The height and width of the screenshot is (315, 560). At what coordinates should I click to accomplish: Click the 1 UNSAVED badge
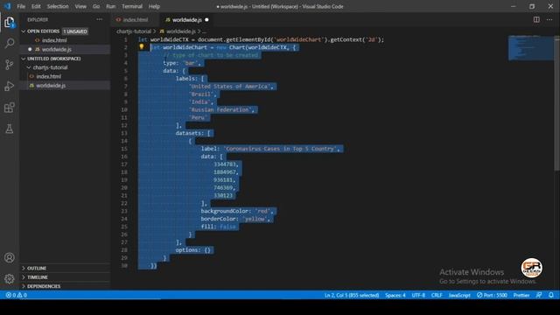tap(75, 31)
